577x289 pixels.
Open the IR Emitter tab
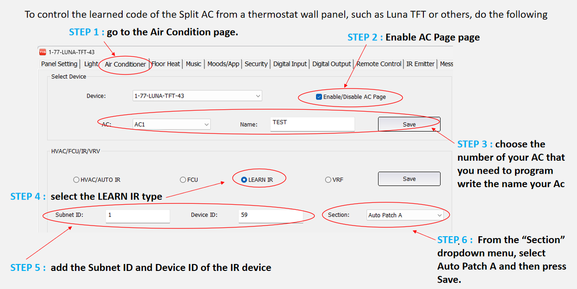pos(420,64)
